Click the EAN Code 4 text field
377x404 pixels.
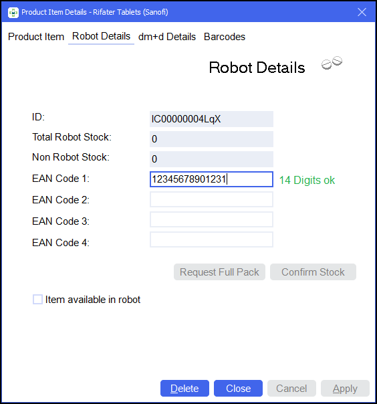pos(211,239)
